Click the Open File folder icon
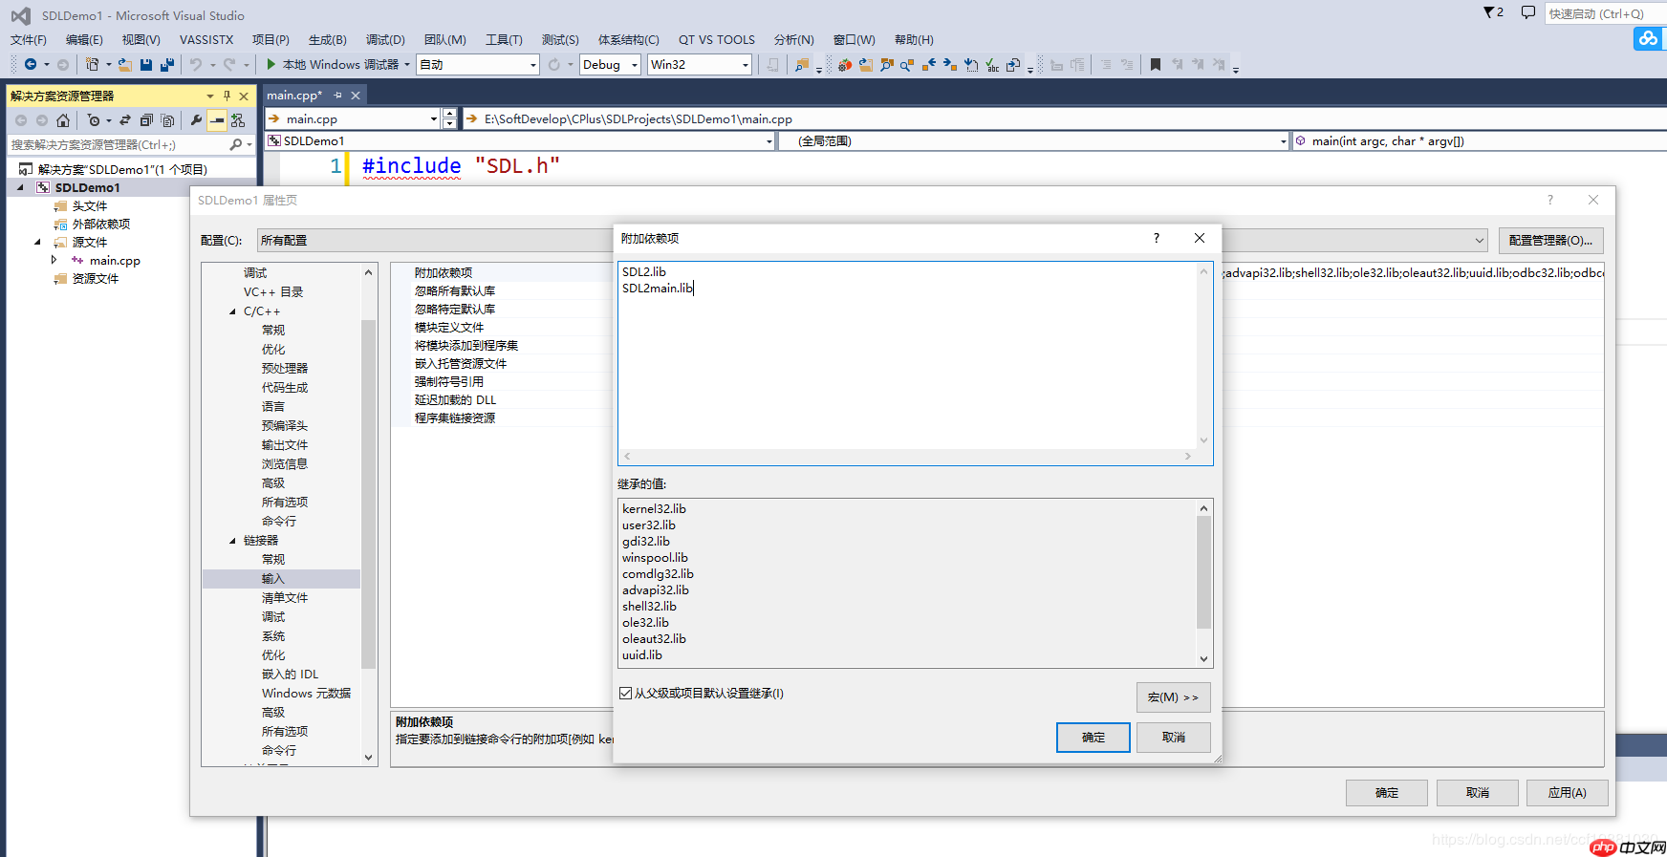Viewport: 1667px width, 857px height. point(125,64)
